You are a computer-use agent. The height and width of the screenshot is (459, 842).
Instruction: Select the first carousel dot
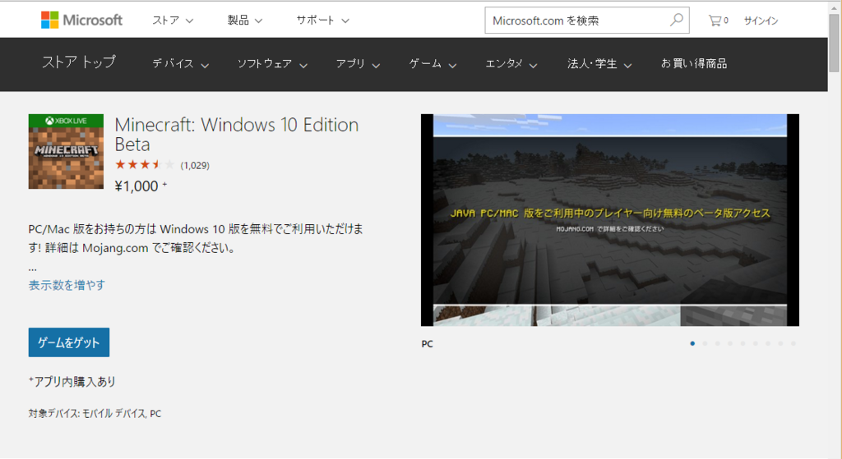tap(692, 344)
